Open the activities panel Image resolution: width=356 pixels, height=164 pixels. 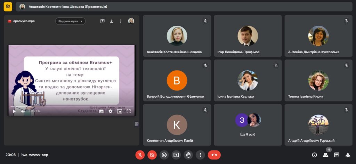pyautogui.click(x=348, y=155)
